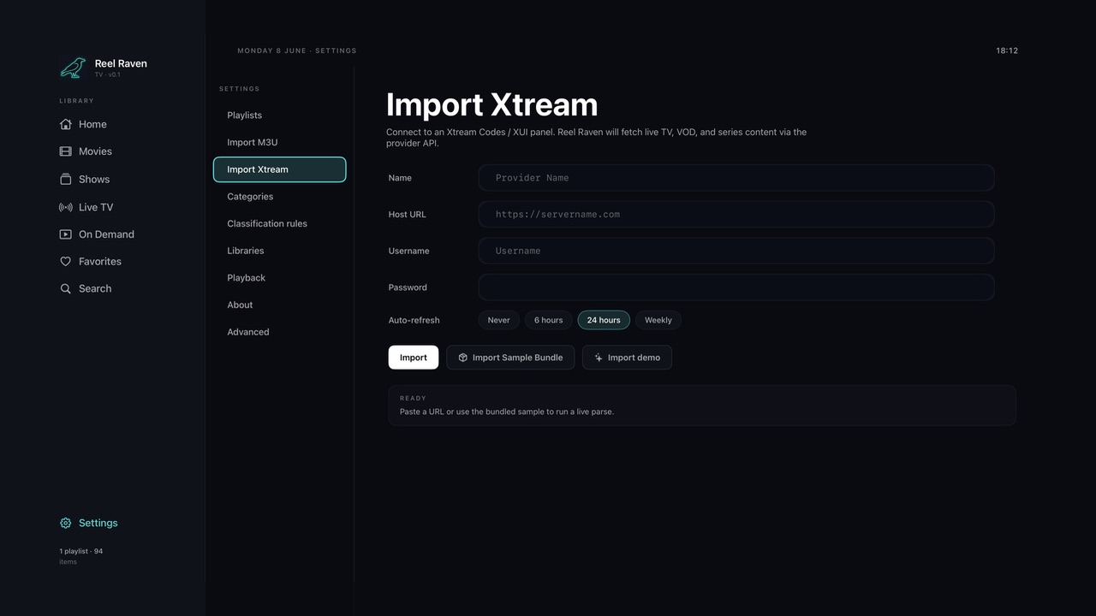
Task: Click 'Paste a URL or use the bundled sample' message
Action: pyautogui.click(x=507, y=412)
